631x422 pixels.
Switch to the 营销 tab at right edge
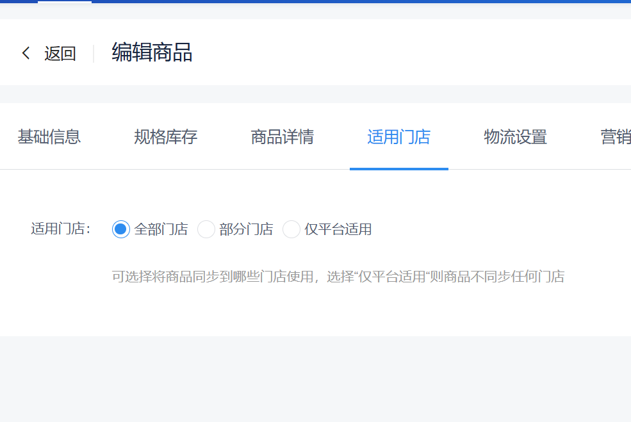click(x=616, y=137)
